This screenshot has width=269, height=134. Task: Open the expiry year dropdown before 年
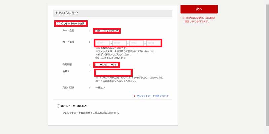pyautogui.click(x=110, y=65)
